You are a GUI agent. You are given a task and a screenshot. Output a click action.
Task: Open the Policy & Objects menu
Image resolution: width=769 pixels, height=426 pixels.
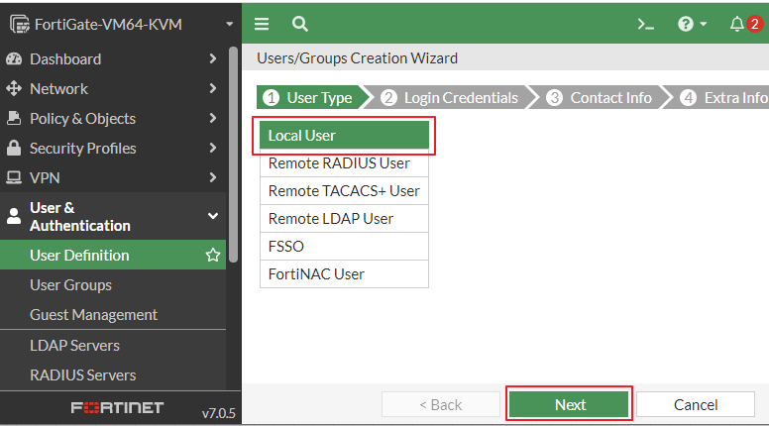pyautogui.click(x=82, y=119)
